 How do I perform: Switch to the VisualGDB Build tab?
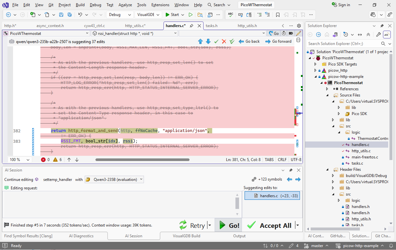186,236
